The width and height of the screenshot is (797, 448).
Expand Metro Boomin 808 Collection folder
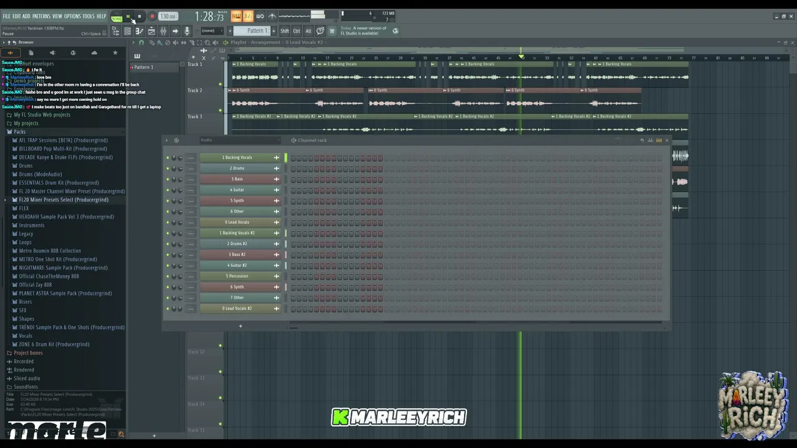coord(50,251)
